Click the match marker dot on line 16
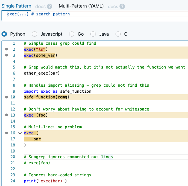The height and width of the screenshot is (186, 188). click(x=7, y=133)
